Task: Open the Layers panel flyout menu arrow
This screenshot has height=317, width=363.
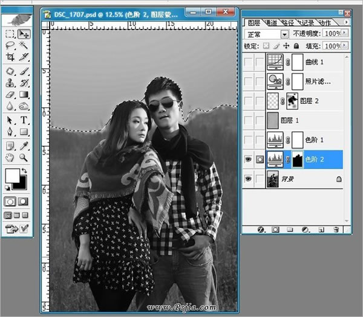Action: click(346, 22)
